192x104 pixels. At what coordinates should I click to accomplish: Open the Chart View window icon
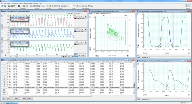coord(56,6)
